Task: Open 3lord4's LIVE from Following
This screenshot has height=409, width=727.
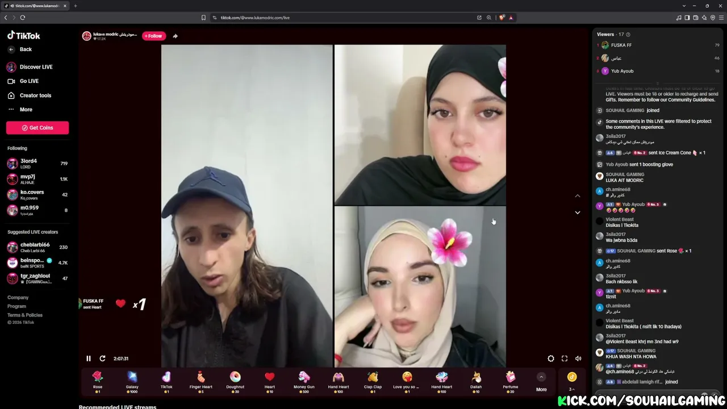Action: (x=37, y=164)
